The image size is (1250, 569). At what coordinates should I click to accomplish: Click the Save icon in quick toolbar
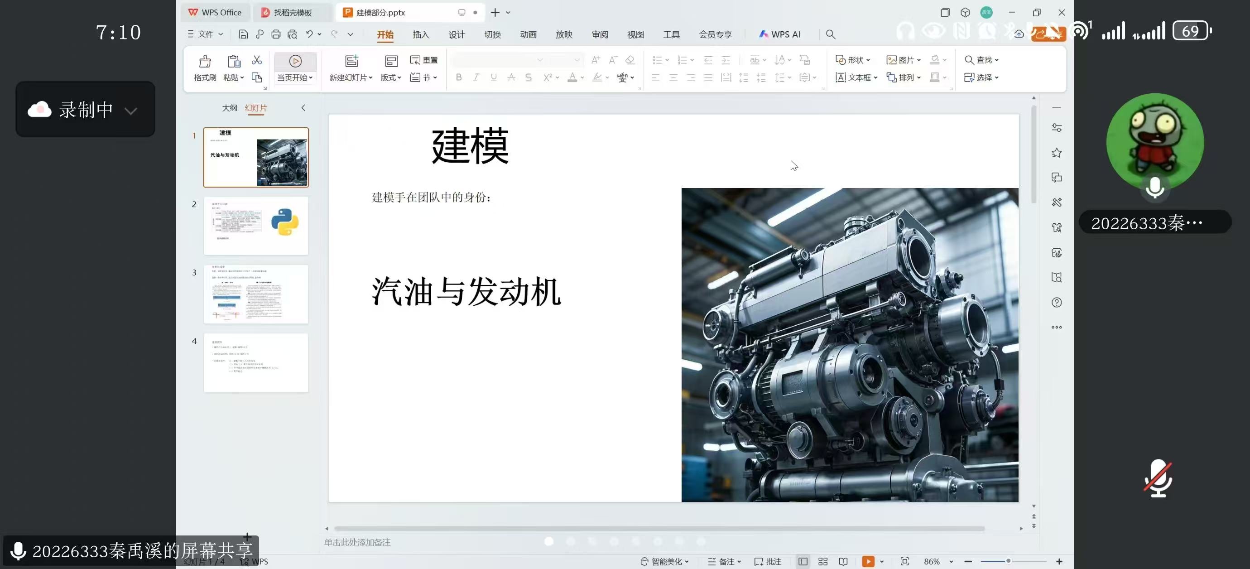[x=244, y=34]
